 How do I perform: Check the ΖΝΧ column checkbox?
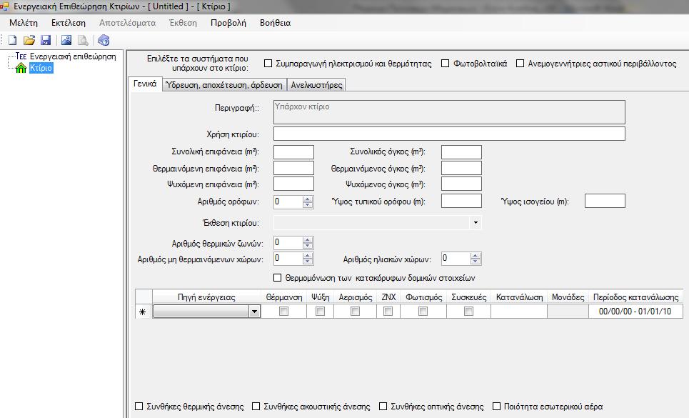pos(388,312)
